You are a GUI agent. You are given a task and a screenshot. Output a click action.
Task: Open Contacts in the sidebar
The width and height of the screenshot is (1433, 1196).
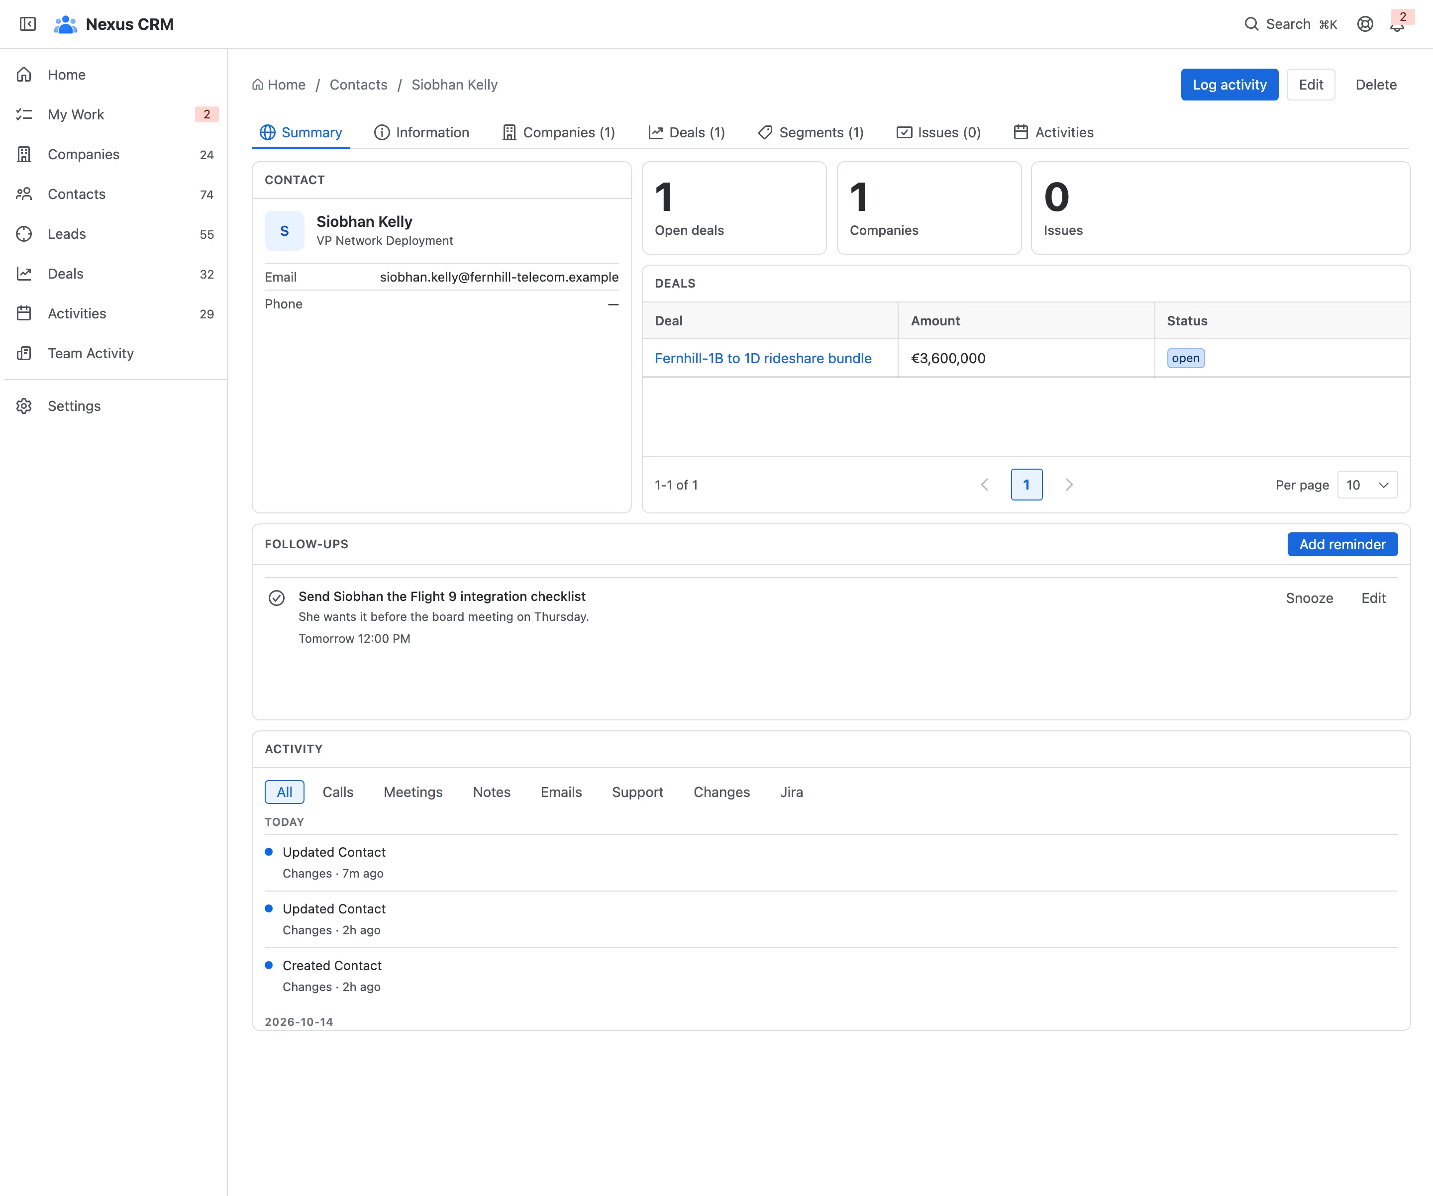point(114,194)
